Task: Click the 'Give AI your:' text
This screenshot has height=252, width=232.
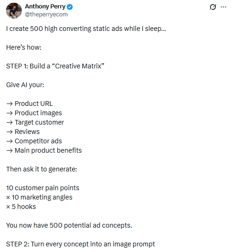Action: 25,85
